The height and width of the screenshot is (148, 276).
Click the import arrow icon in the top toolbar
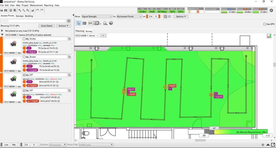point(15,10)
